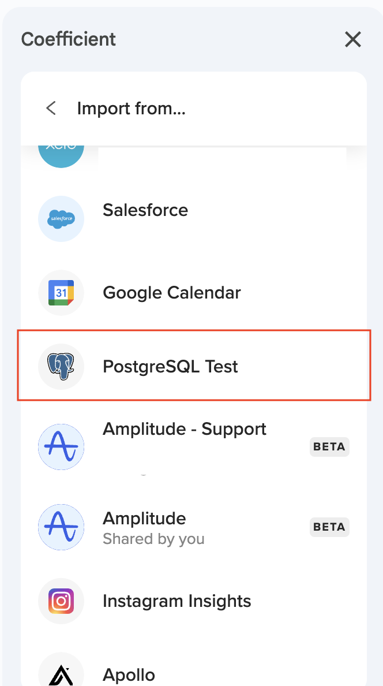Viewport: 383px width, 686px height.
Task: Click the PostgreSQL elephant icon
Action: click(61, 367)
